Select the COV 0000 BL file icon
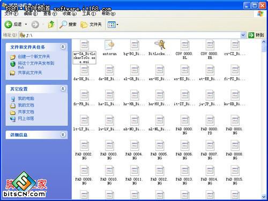The height and width of the screenshot is (201, 268). click(x=185, y=46)
